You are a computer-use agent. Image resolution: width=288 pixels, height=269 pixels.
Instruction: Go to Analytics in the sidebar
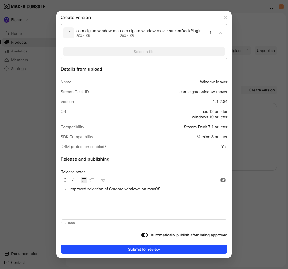pos(19,51)
